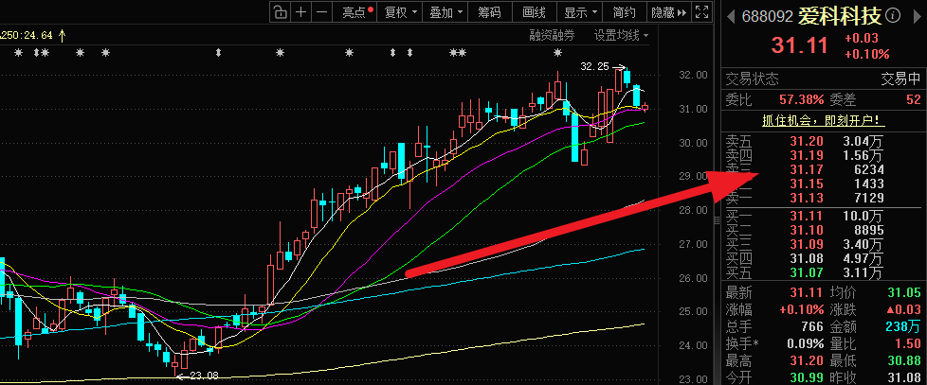Select buy-four price 31.08
Image resolution: width=927 pixels, height=385 pixels.
coord(808,259)
